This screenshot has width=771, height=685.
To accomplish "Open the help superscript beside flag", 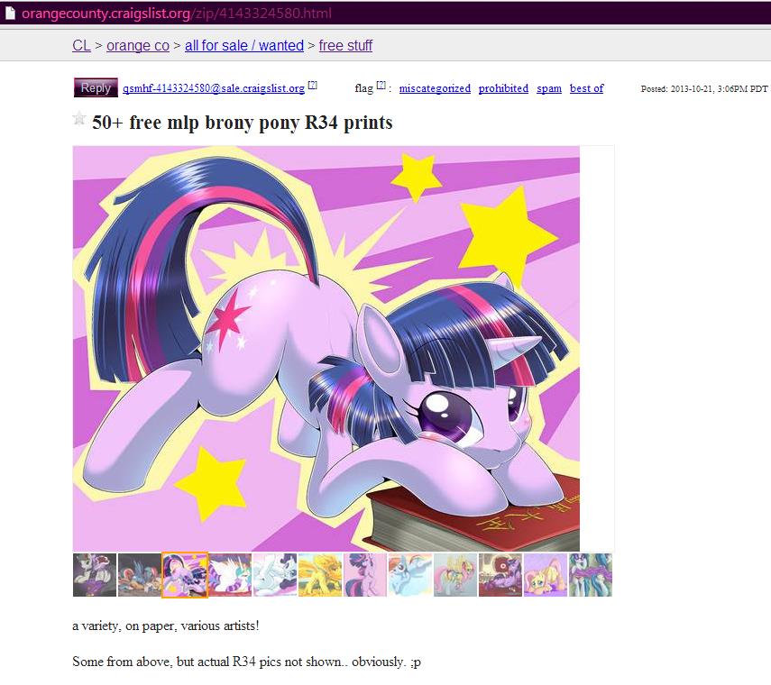I will point(381,85).
